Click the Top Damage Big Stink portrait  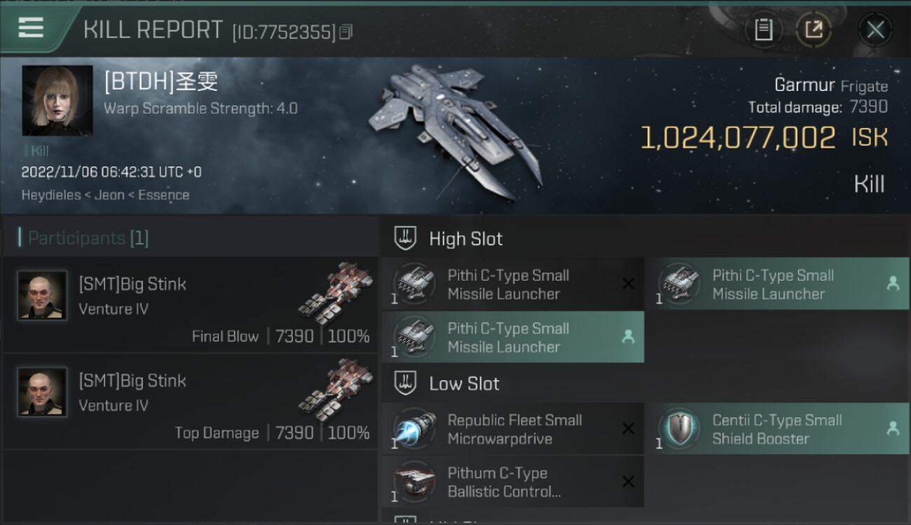tap(42, 392)
